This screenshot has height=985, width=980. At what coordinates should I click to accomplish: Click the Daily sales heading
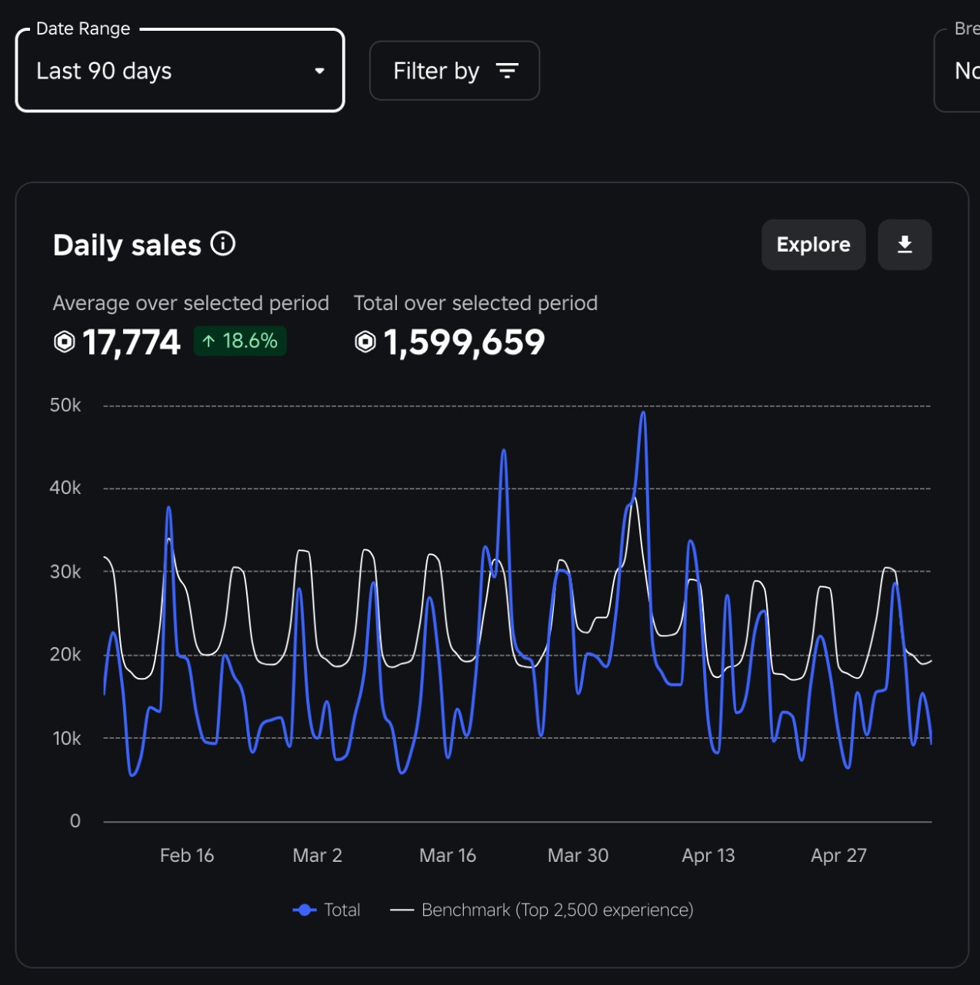pyautogui.click(x=127, y=245)
